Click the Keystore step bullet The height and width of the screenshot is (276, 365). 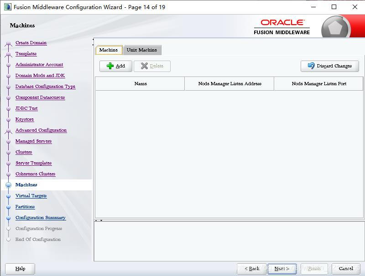click(9, 119)
